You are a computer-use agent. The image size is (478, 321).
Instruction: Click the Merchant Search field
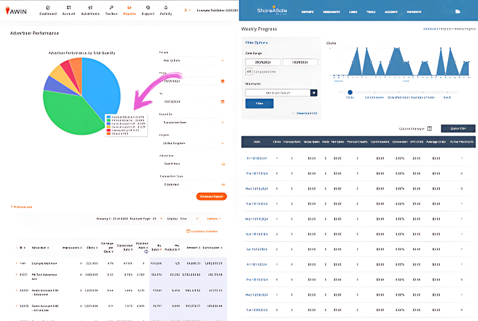[278, 92]
